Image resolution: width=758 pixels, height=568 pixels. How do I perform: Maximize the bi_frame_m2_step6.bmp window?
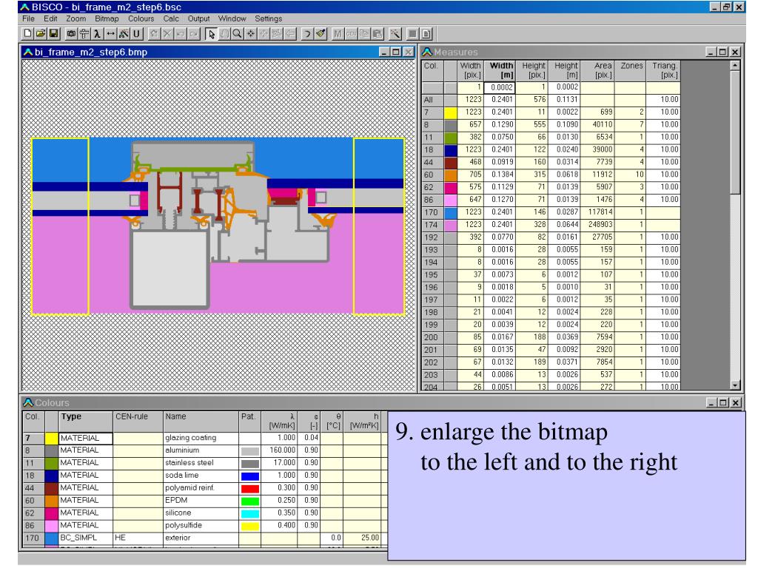pos(397,52)
